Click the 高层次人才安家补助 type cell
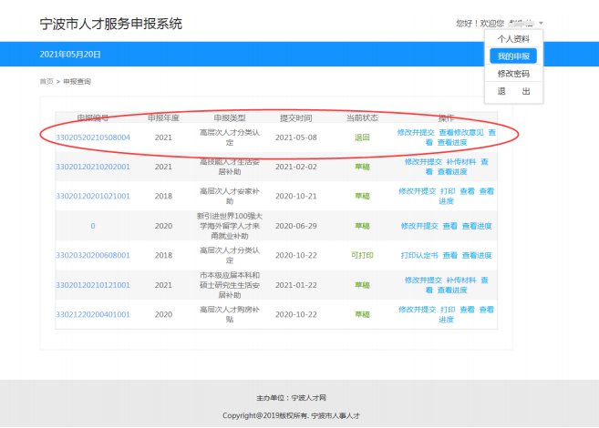This screenshot has width=599, height=428. click(230, 196)
